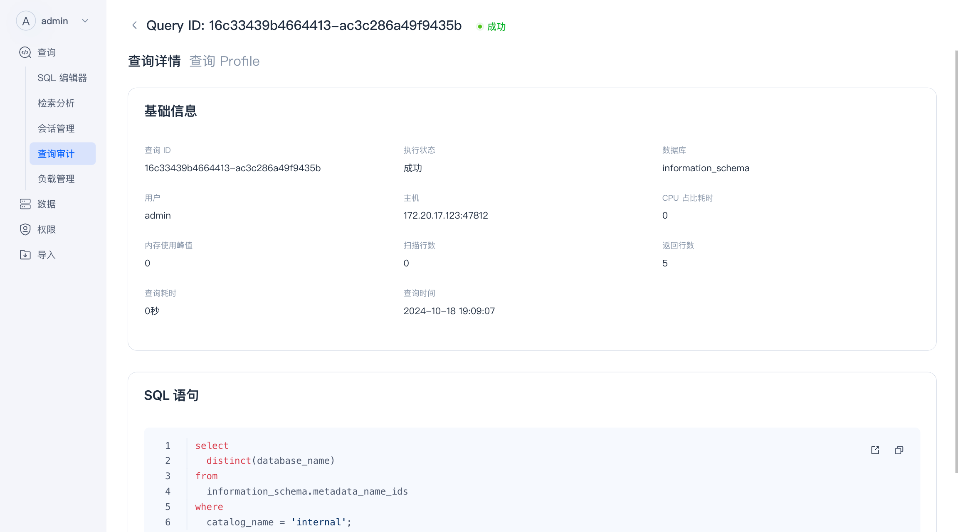
Task: Click the page vertical scrollbar
Action: [956, 262]
